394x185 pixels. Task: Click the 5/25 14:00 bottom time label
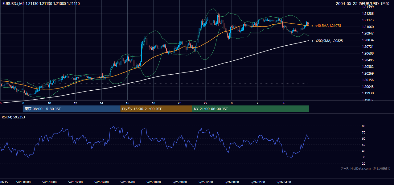point(101,182)
